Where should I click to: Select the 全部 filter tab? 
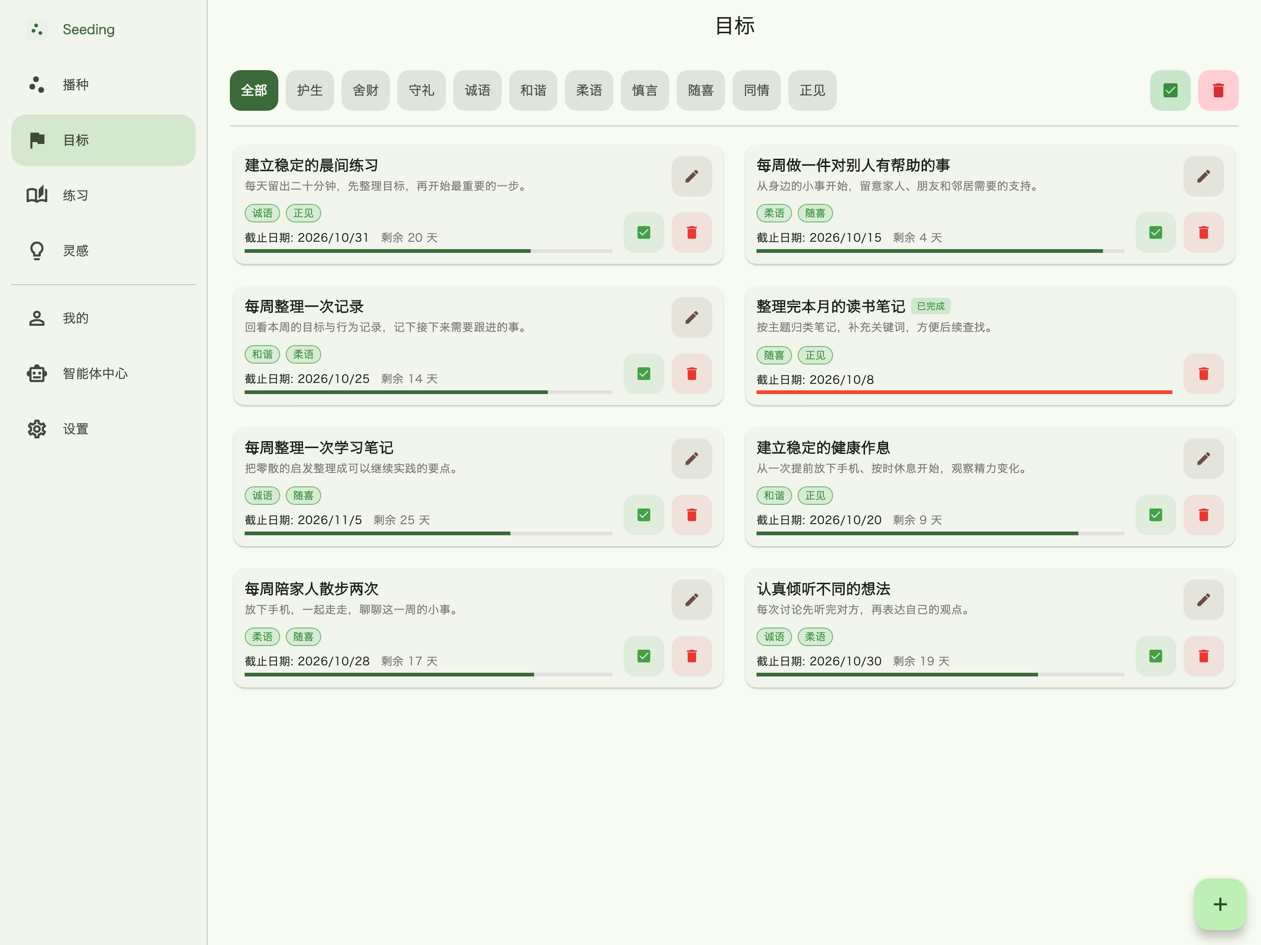tap(254, 90)
